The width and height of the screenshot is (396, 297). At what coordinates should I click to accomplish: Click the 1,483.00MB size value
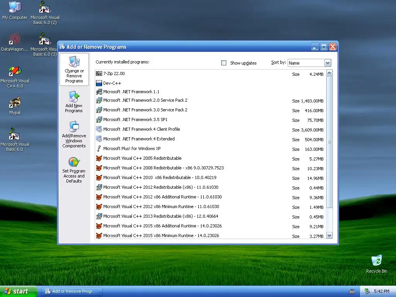point(312,101)
